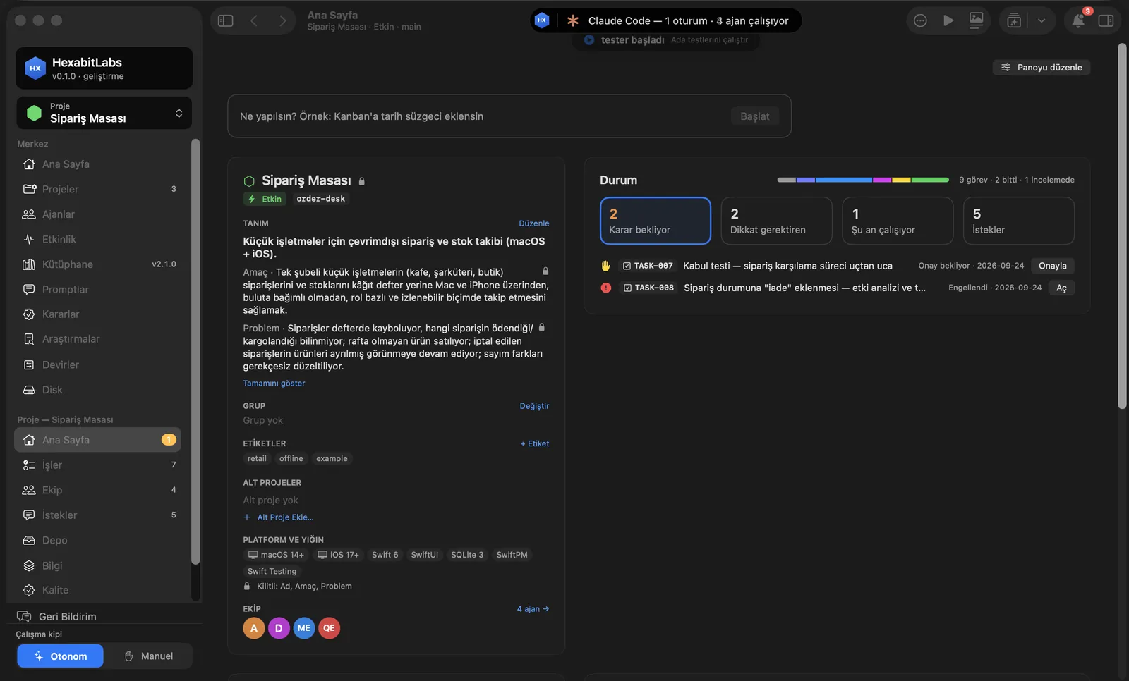Open Projeler in the sidebar
The width and height of the screenshot is (1129, 681).
pyautogui.click(x=97, y=189)
